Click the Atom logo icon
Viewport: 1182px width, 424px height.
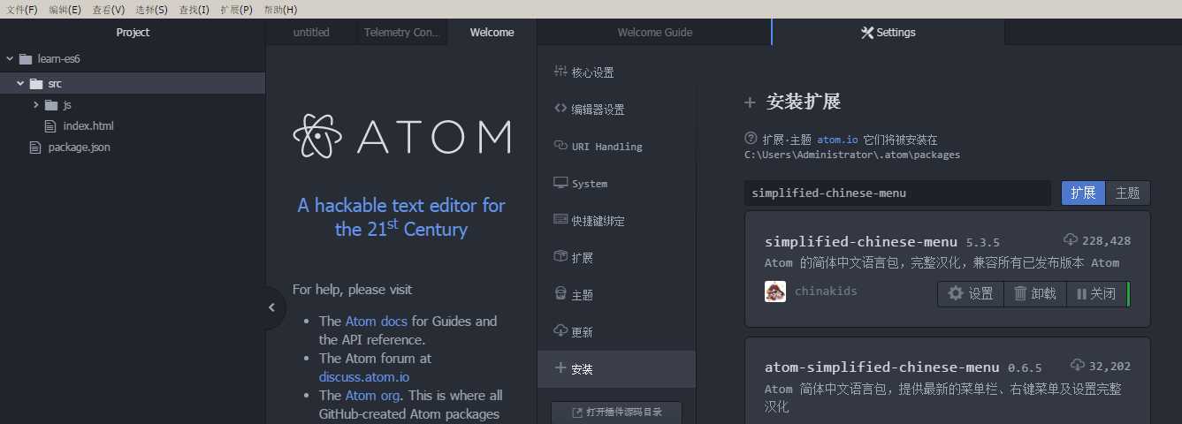[x=316, y=137]
